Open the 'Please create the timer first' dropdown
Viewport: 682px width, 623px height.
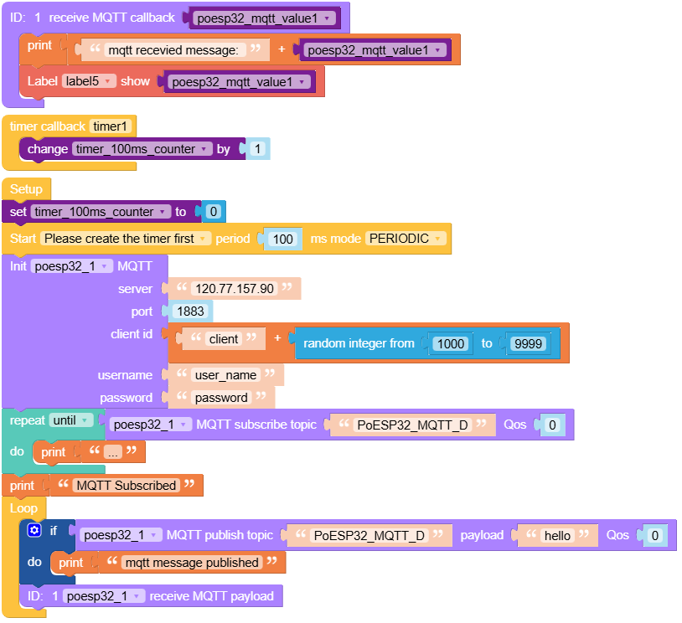coord(126,239)
